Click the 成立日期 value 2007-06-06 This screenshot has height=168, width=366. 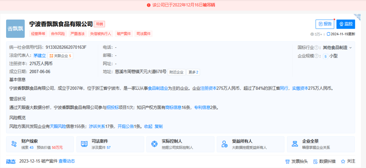40,71
